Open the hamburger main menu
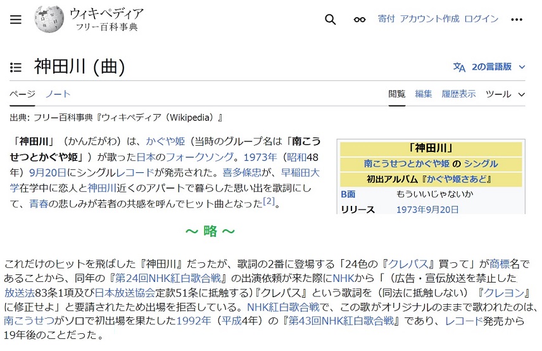Image resolution: width=542 pixels, height=351 pixels. (x=16, y=20)
